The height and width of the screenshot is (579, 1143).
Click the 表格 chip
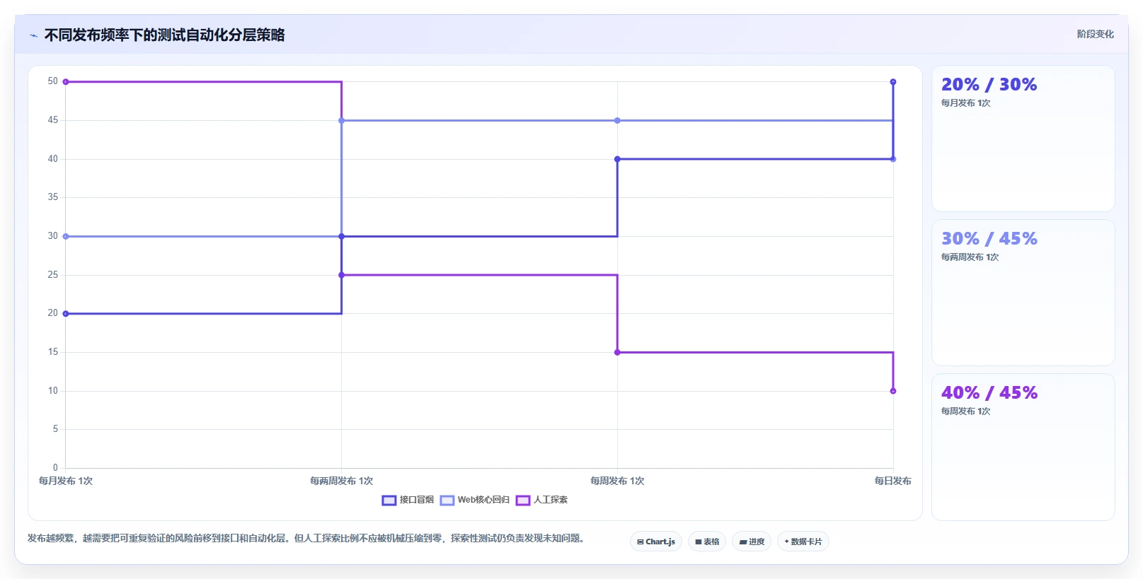click(x=707, y=542)
